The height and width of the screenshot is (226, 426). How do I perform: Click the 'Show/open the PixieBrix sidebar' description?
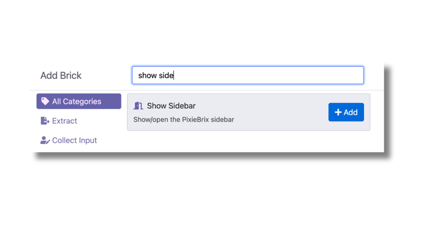pyautogui.click(x=183, y=120)
